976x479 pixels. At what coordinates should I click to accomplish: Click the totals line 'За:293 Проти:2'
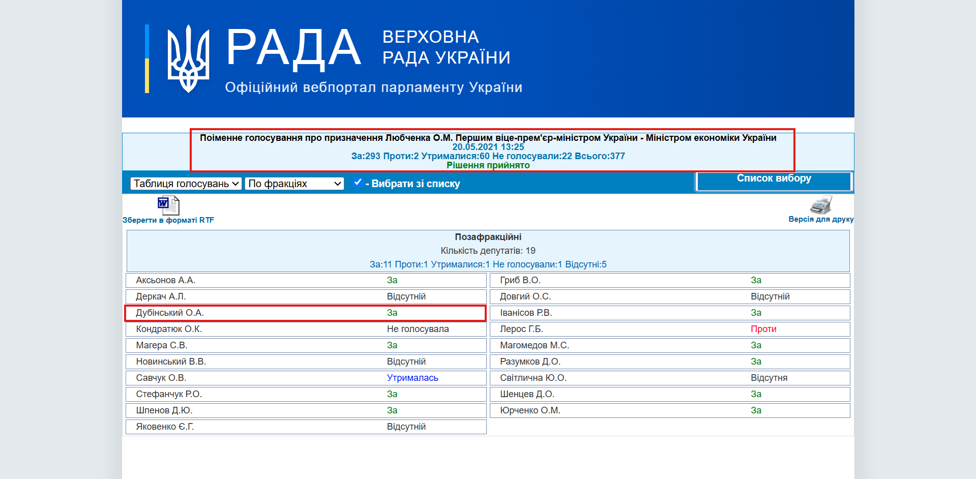pyautogui.click(x=488, y=156)
